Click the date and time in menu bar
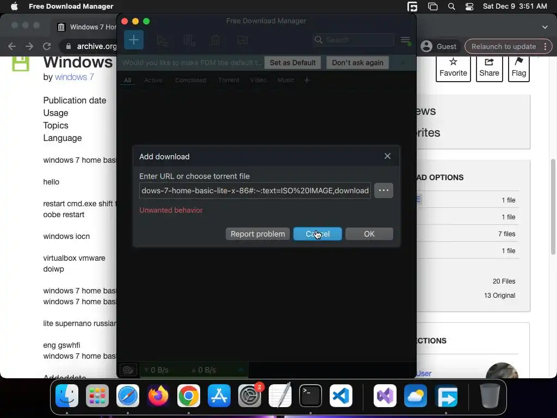 pos(515,6)
